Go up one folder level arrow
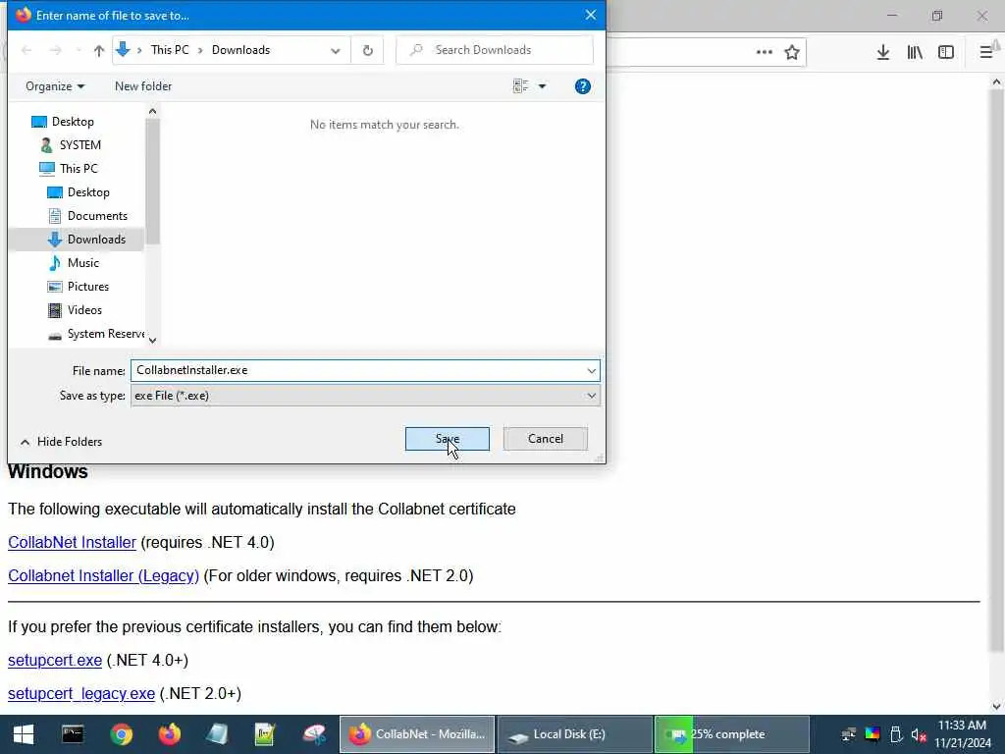Screen dimensions: 1005x754 99,50
